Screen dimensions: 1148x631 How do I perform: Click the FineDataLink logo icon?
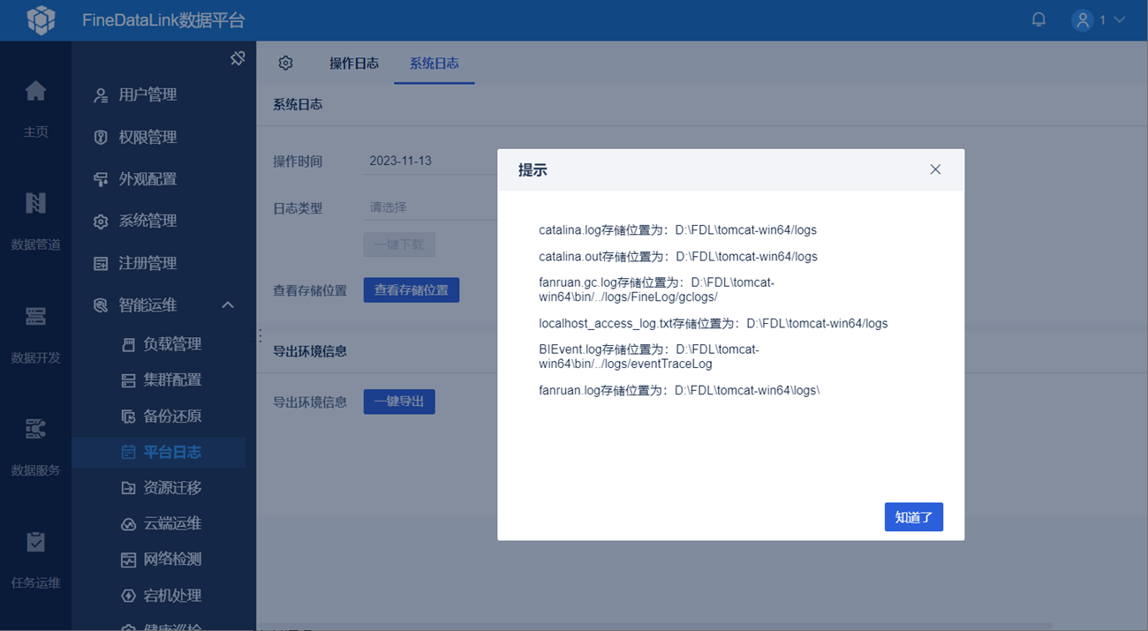41,20
